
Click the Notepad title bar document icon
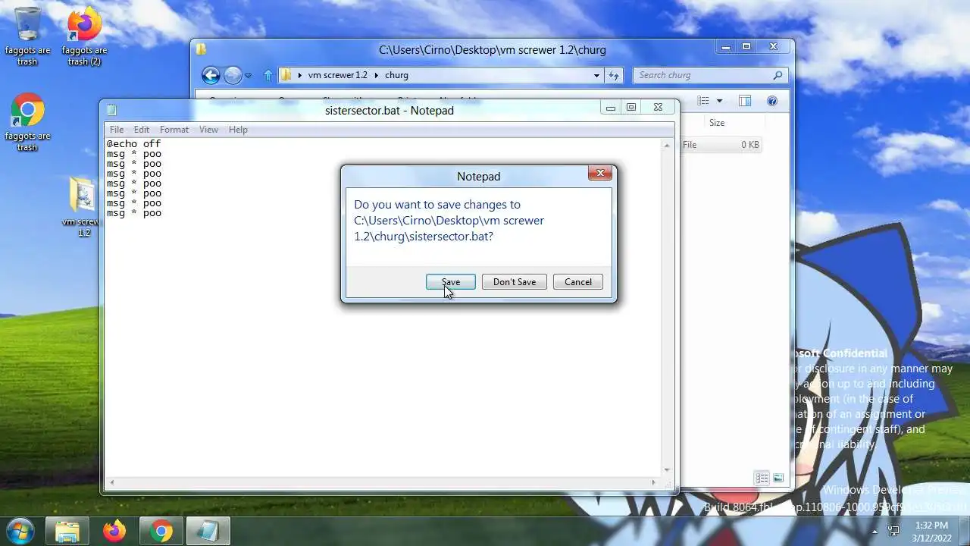click(111, 111)
